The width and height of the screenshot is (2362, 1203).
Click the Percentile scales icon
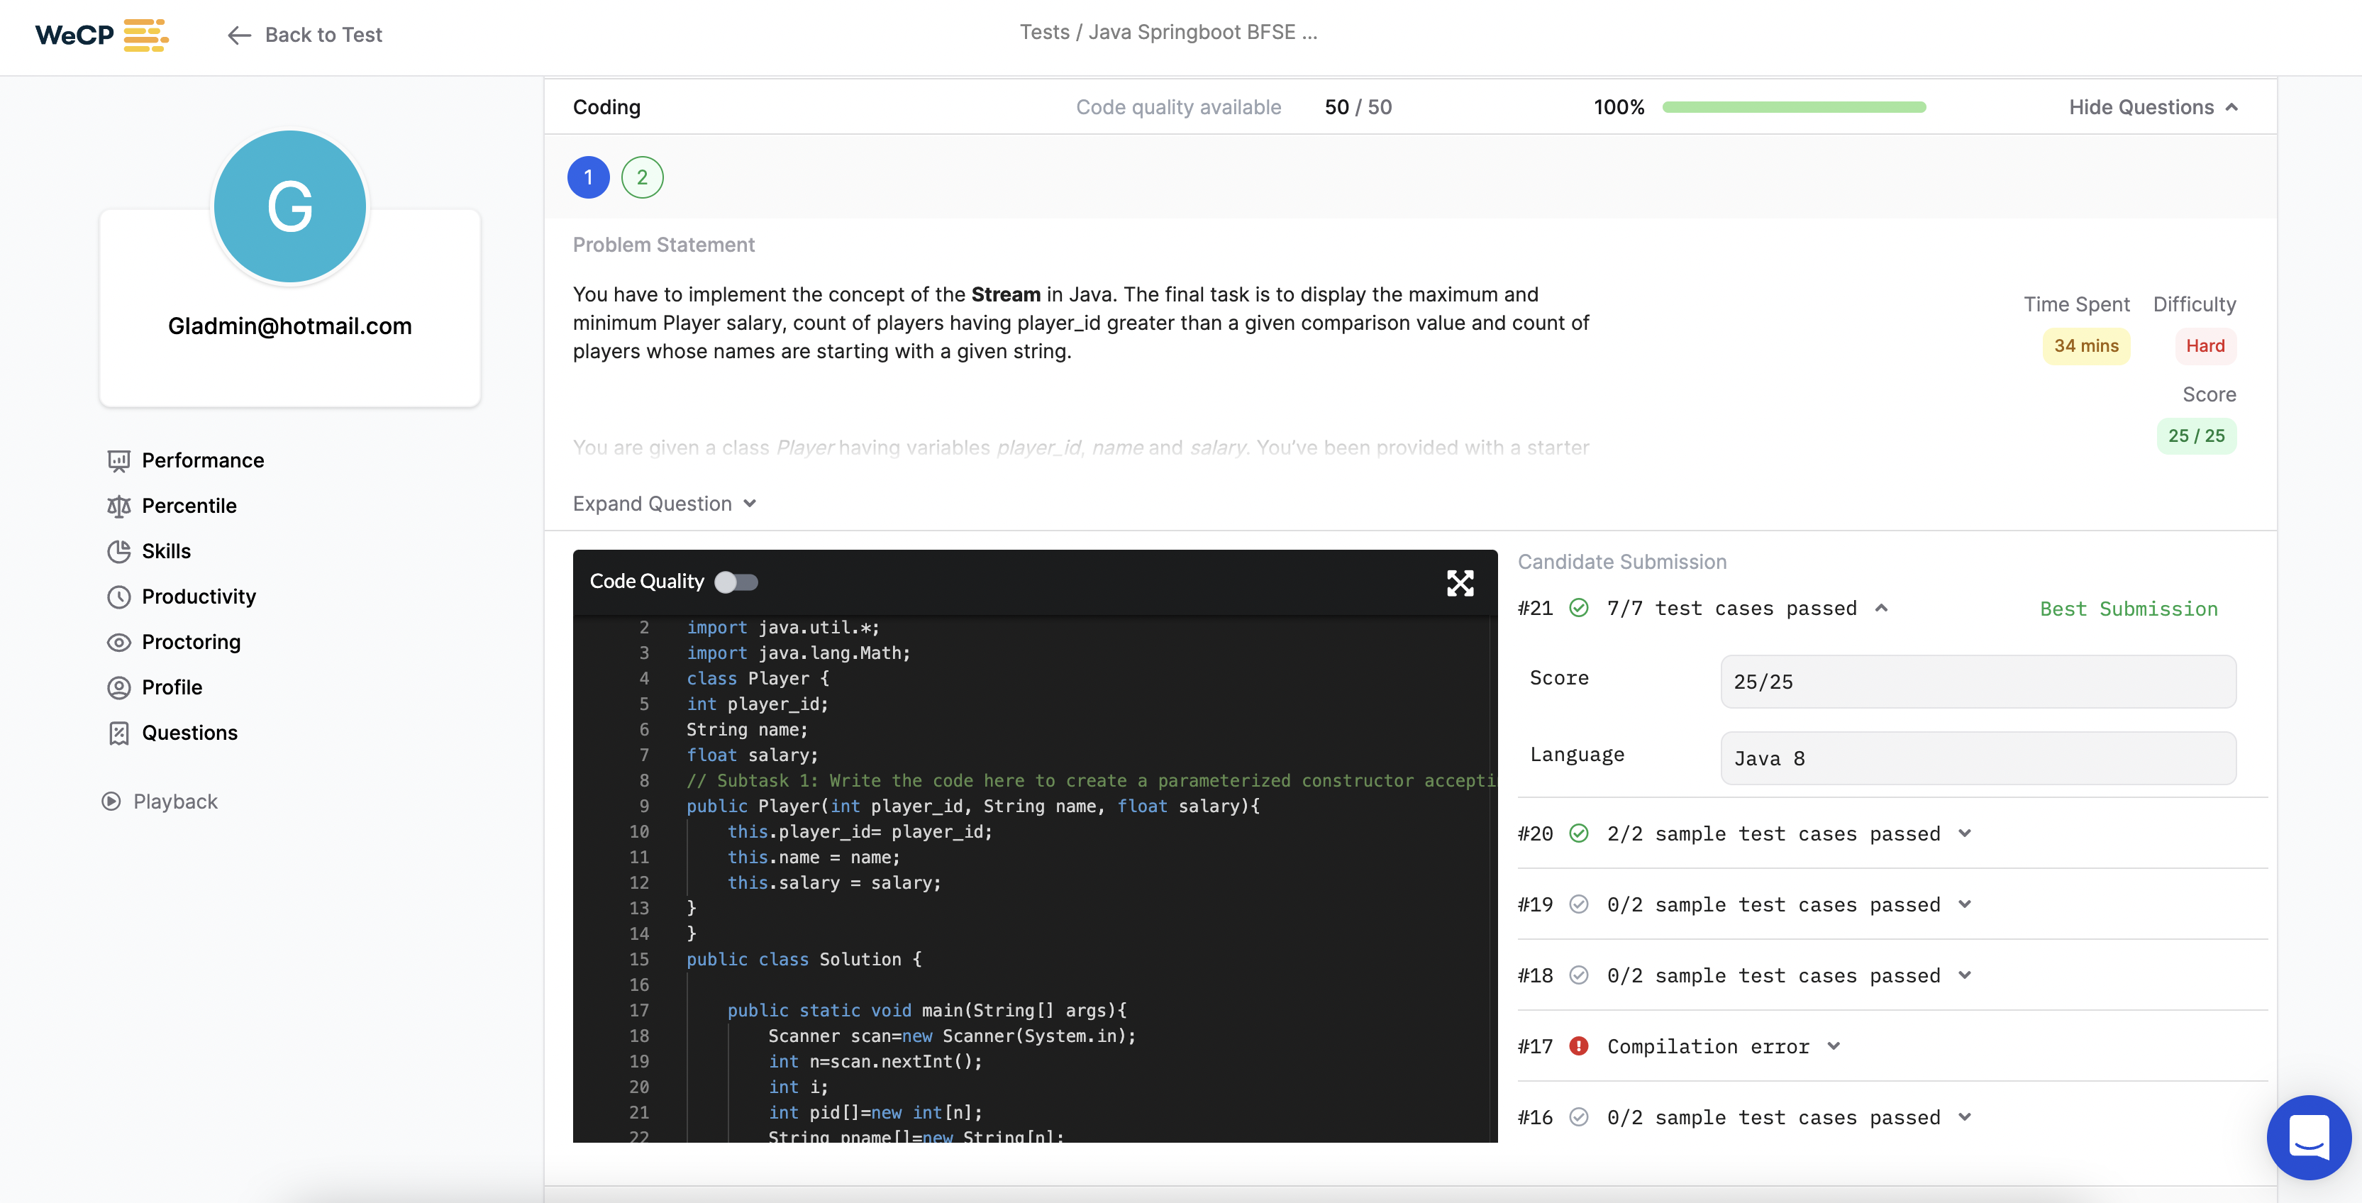[x=118, y=506]
